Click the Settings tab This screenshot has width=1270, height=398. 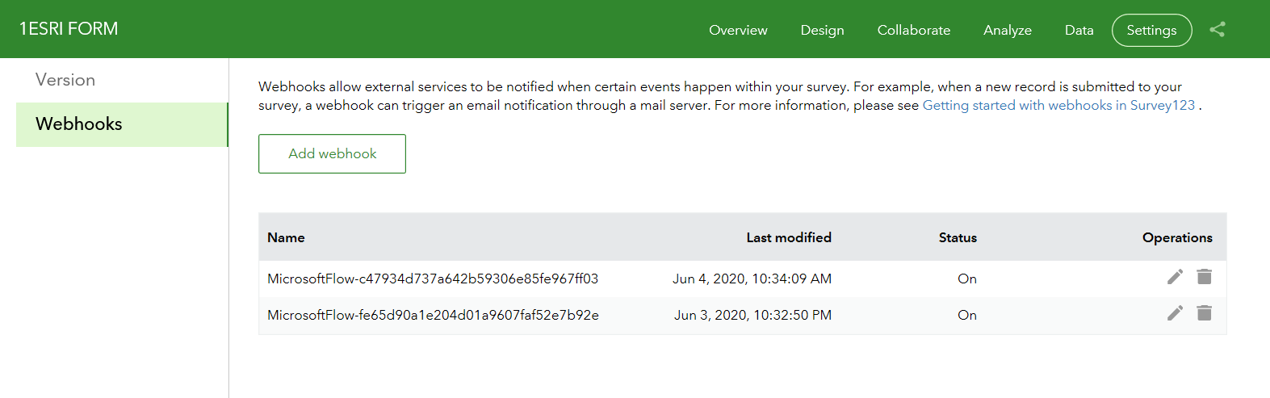(x=1151, y=30)
